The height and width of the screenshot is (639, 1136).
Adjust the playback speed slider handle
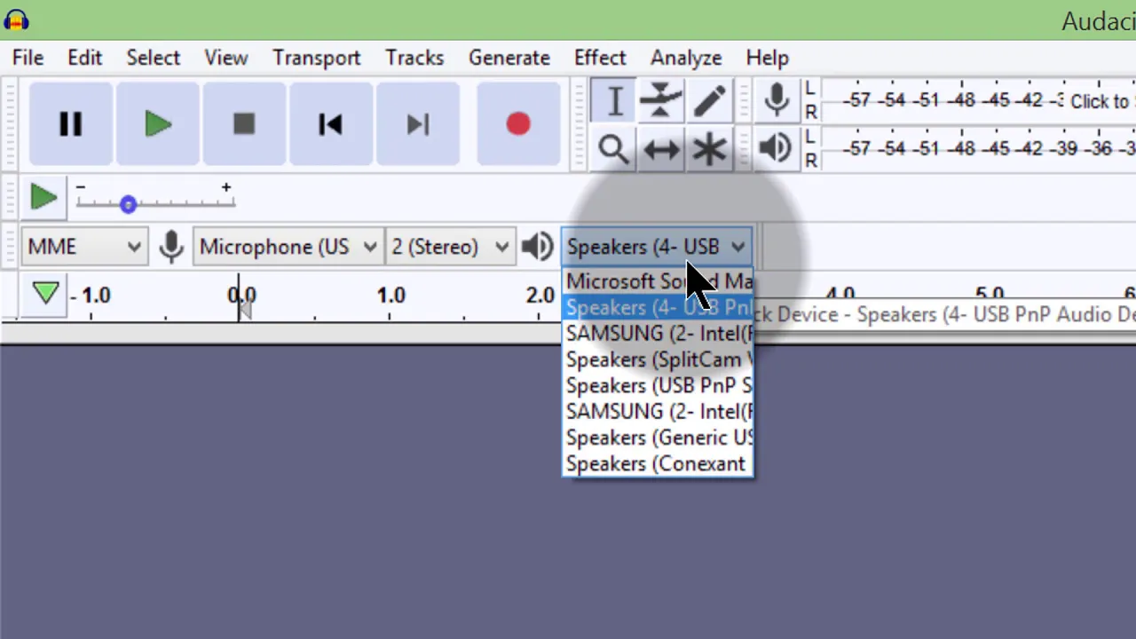pos(128,204)
